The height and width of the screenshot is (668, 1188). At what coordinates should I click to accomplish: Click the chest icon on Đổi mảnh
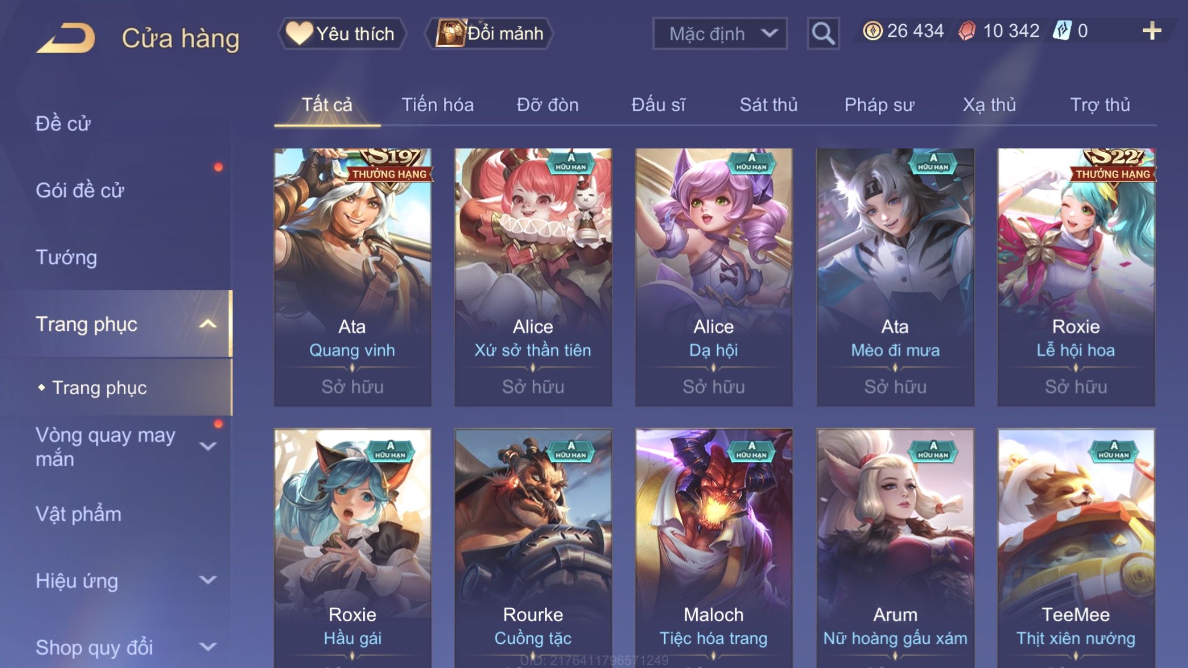point(450,33)
